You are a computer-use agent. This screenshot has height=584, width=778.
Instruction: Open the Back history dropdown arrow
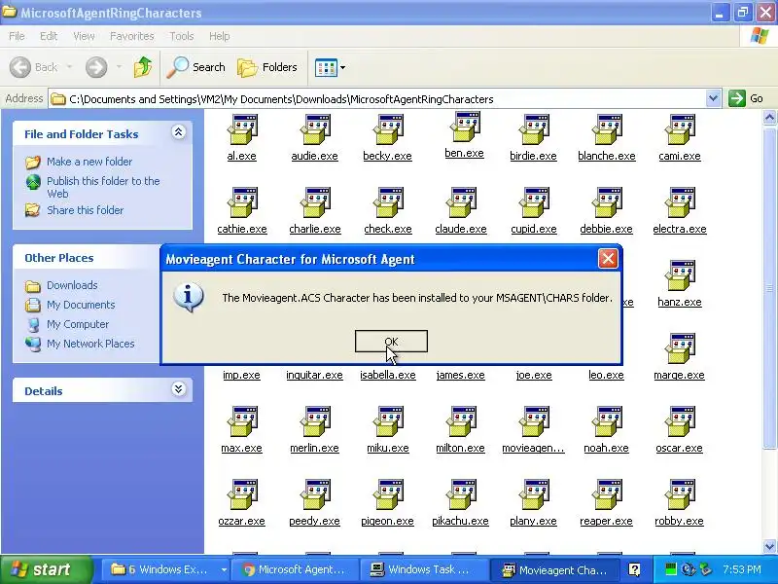click(69, 67)
